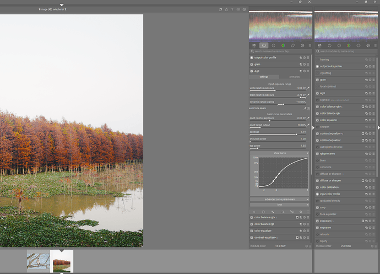Disable the output color profile module
380x274 pixels.
point(252,57)
